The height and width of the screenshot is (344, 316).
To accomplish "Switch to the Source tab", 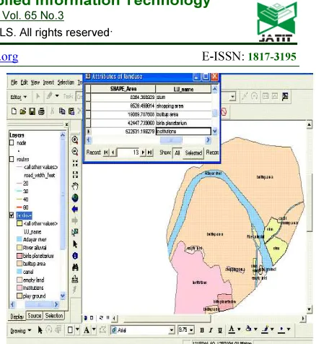I will pyautogui.click(x=35, y=316).
